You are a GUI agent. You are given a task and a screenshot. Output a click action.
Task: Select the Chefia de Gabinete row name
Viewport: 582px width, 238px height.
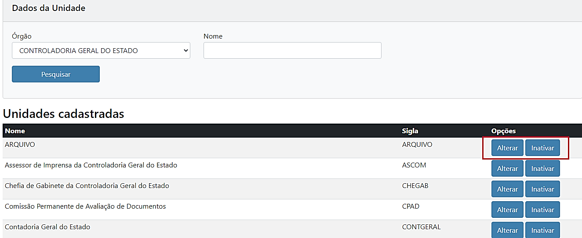point(87,186)
